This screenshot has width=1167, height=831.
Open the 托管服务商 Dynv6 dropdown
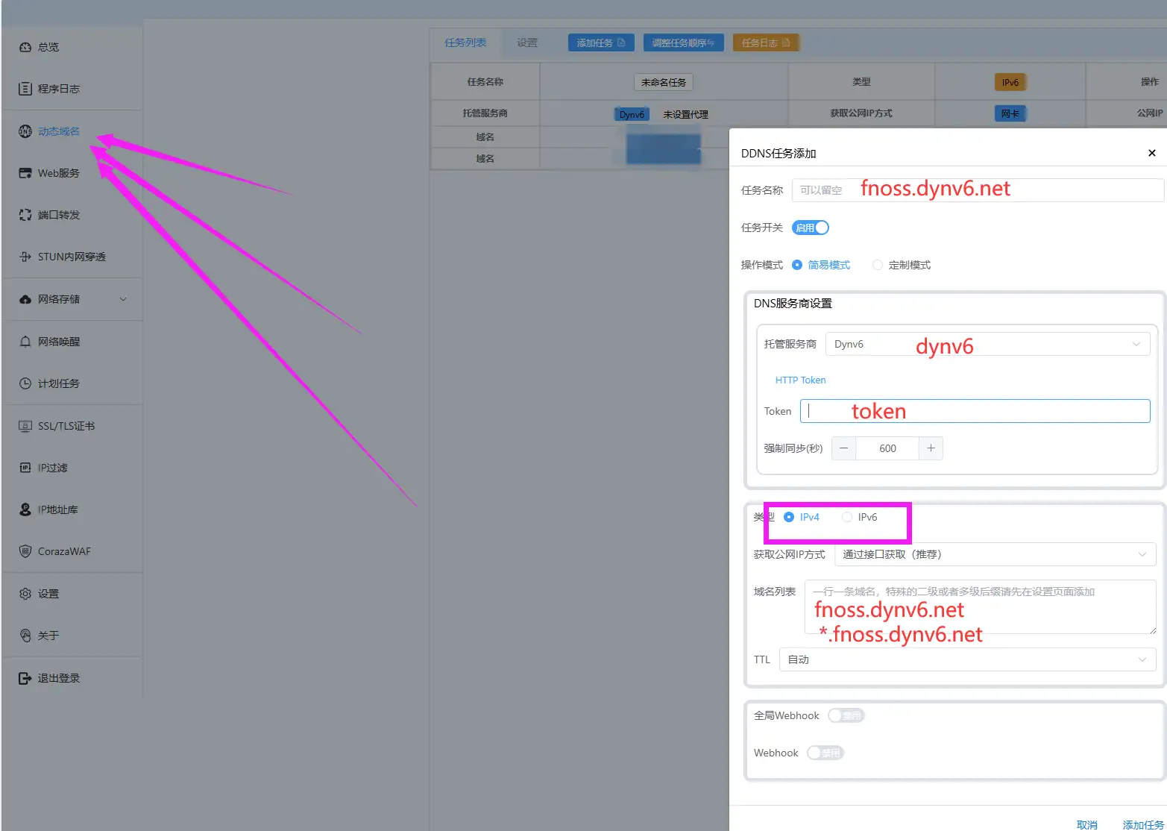click(987, 344)
